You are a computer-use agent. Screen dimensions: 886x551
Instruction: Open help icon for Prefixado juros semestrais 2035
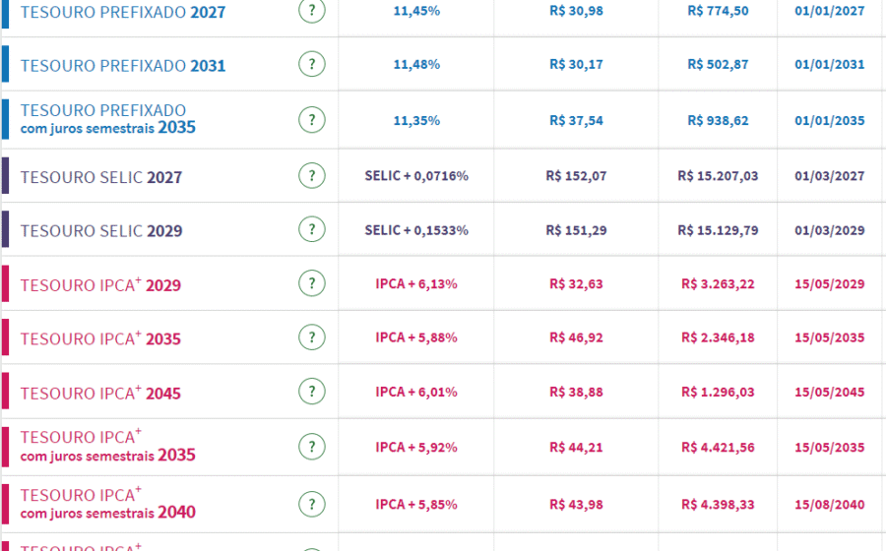312,120
